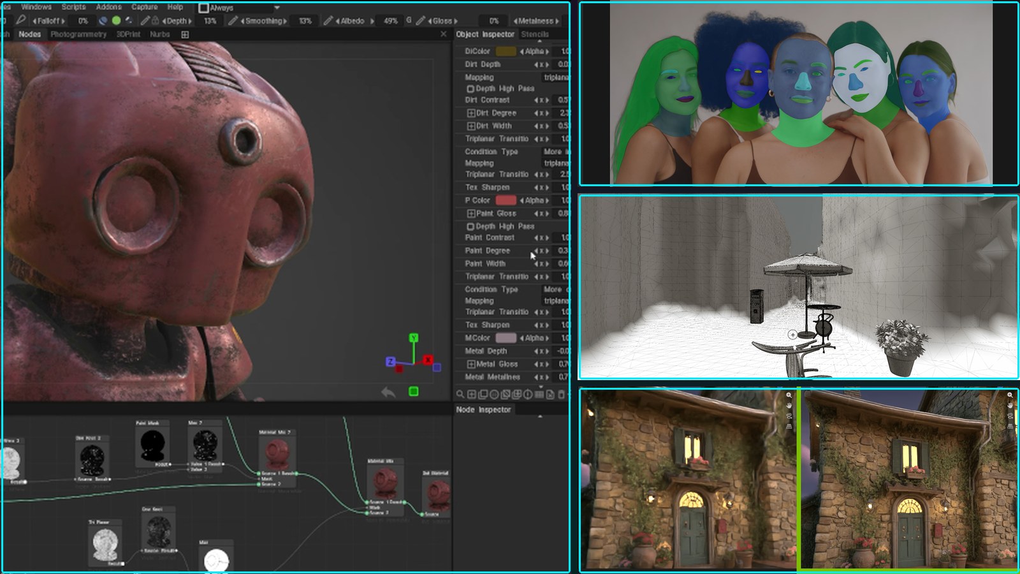Select the Paint Mask node thumbnail
1020x574 pixels.
click(152, 446)
